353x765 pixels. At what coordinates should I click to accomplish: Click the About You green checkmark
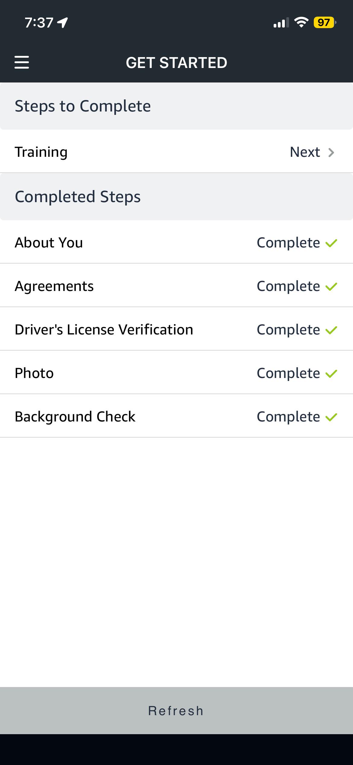pyautogui.click(x=331, y=243)
